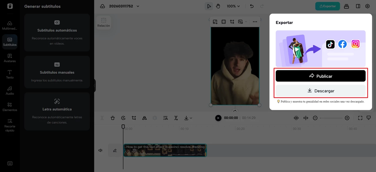
Task: Open the project name 202603111752 dropdown
Action: point(124,6)
